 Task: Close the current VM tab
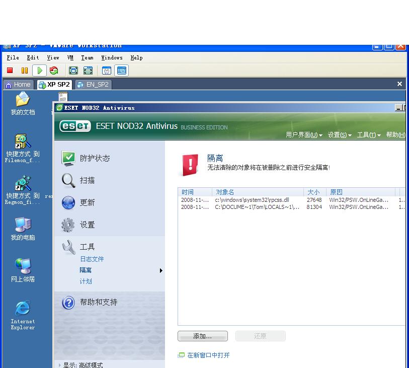(x=399, y=84)
